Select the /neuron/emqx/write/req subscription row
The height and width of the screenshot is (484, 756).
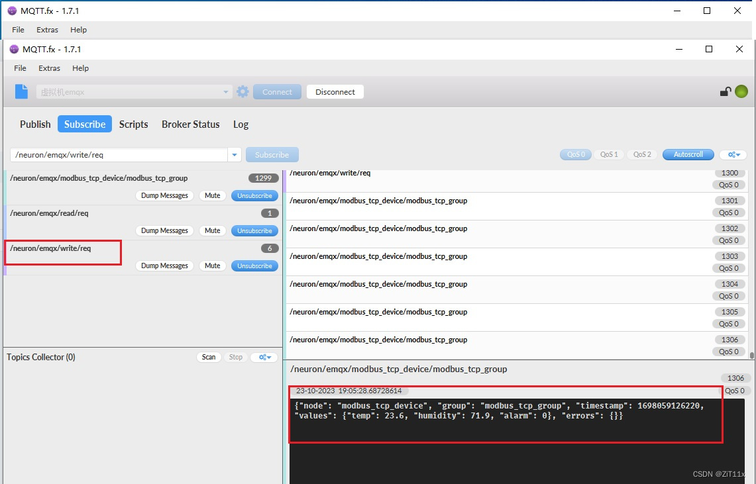[142, 258]
